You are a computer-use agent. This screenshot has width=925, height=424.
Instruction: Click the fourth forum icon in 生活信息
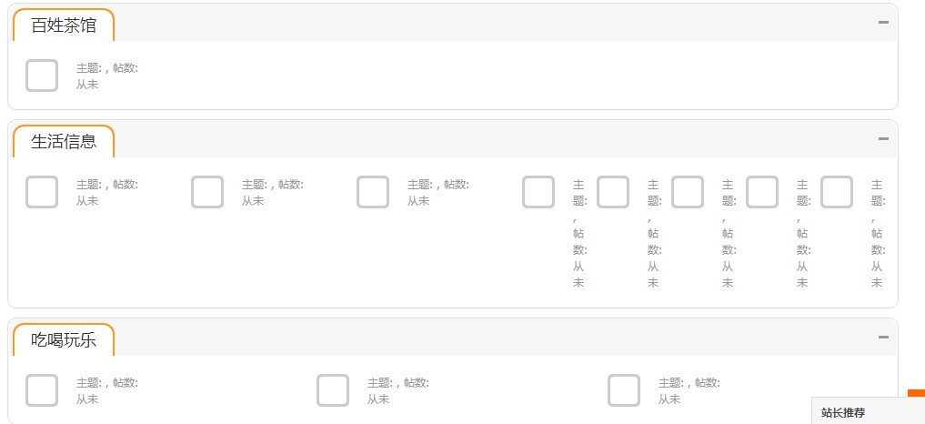[538, 192]
